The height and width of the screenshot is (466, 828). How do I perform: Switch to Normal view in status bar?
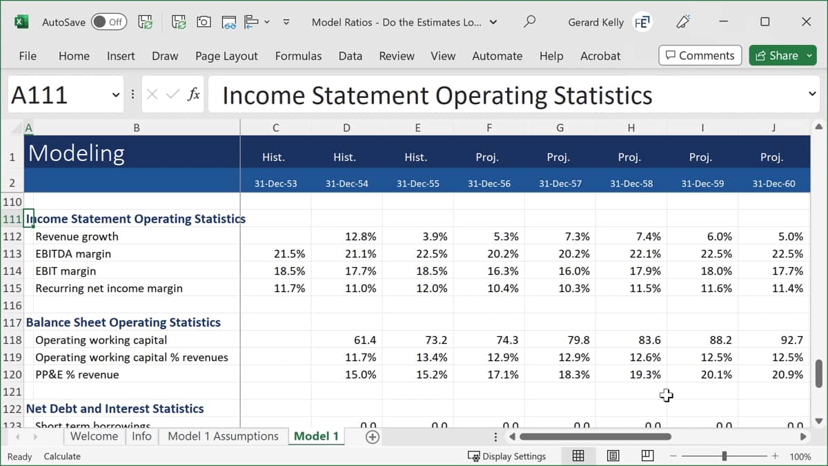click(578, 456)
